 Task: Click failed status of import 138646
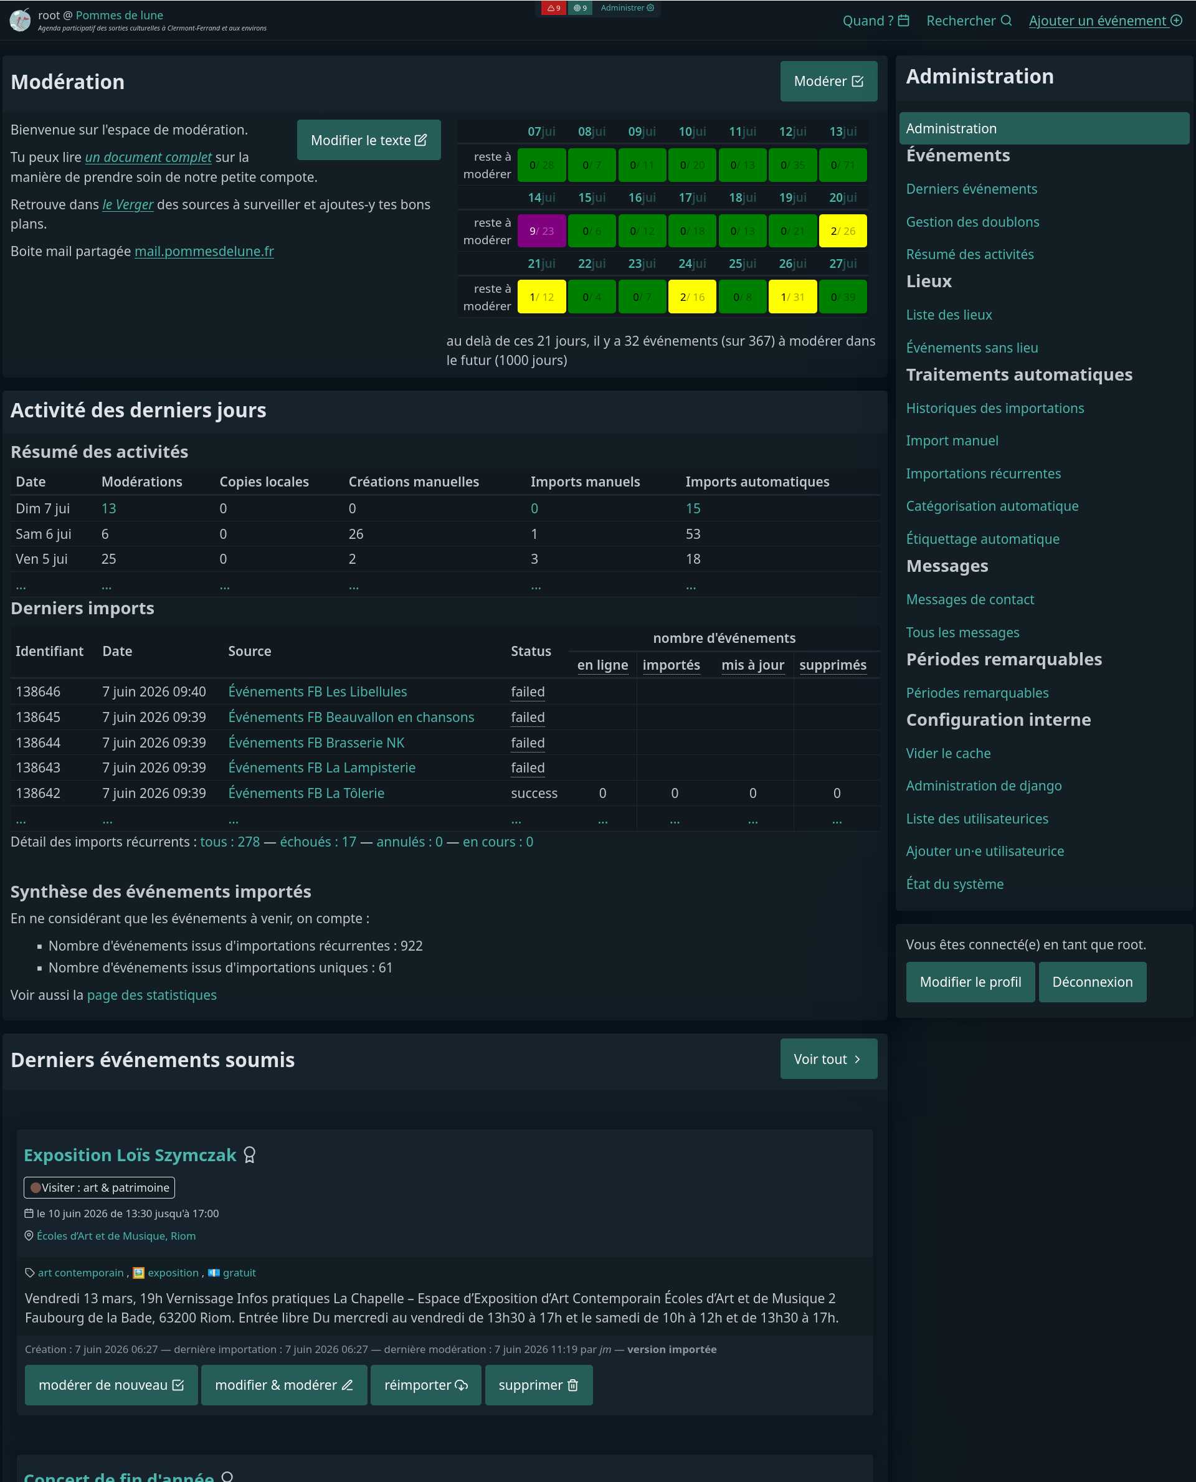coord(528,691)
